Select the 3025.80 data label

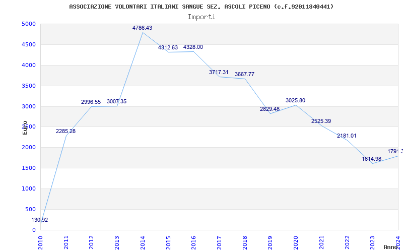295,100
